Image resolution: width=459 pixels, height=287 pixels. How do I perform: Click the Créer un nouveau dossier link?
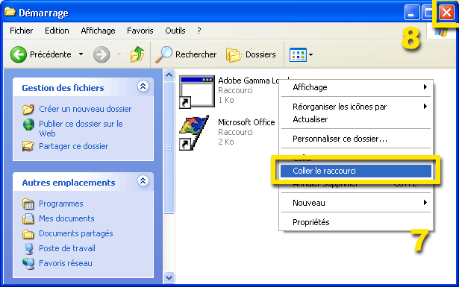pos(85,109)
